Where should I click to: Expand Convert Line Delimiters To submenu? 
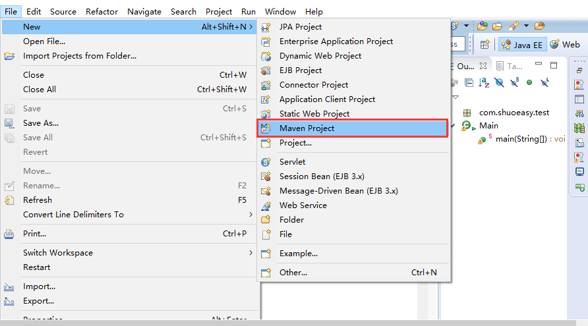tap(251, 214)
